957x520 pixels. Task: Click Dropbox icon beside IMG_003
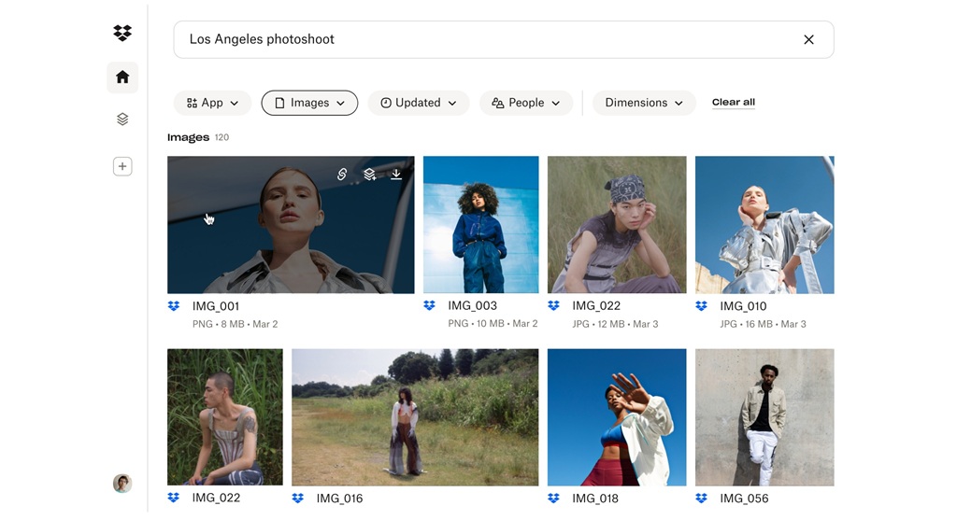click(430, 305)
